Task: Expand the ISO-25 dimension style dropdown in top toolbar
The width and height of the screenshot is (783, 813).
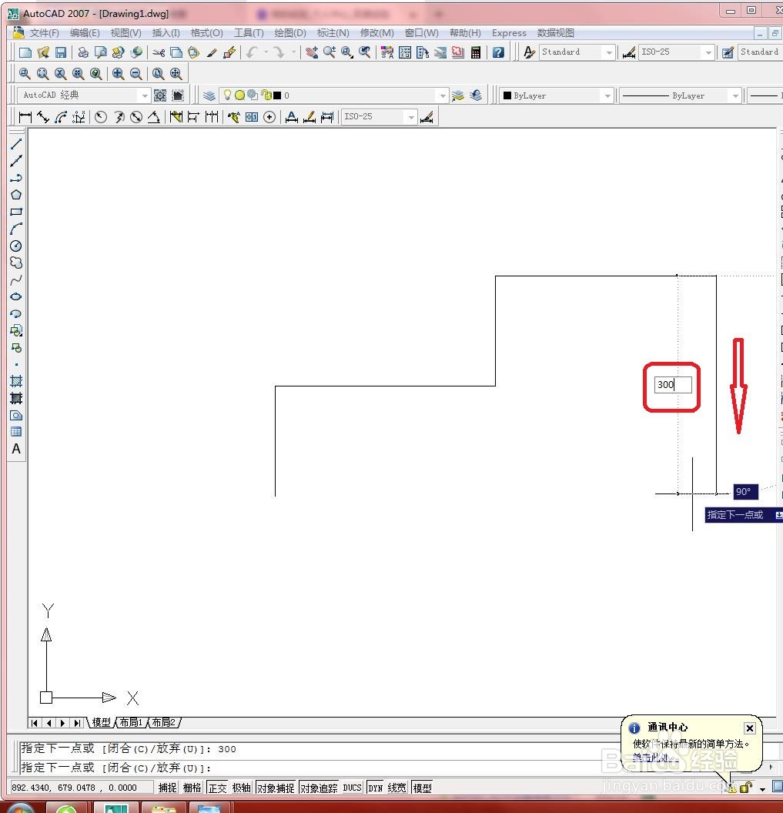Action: (708, 52)
